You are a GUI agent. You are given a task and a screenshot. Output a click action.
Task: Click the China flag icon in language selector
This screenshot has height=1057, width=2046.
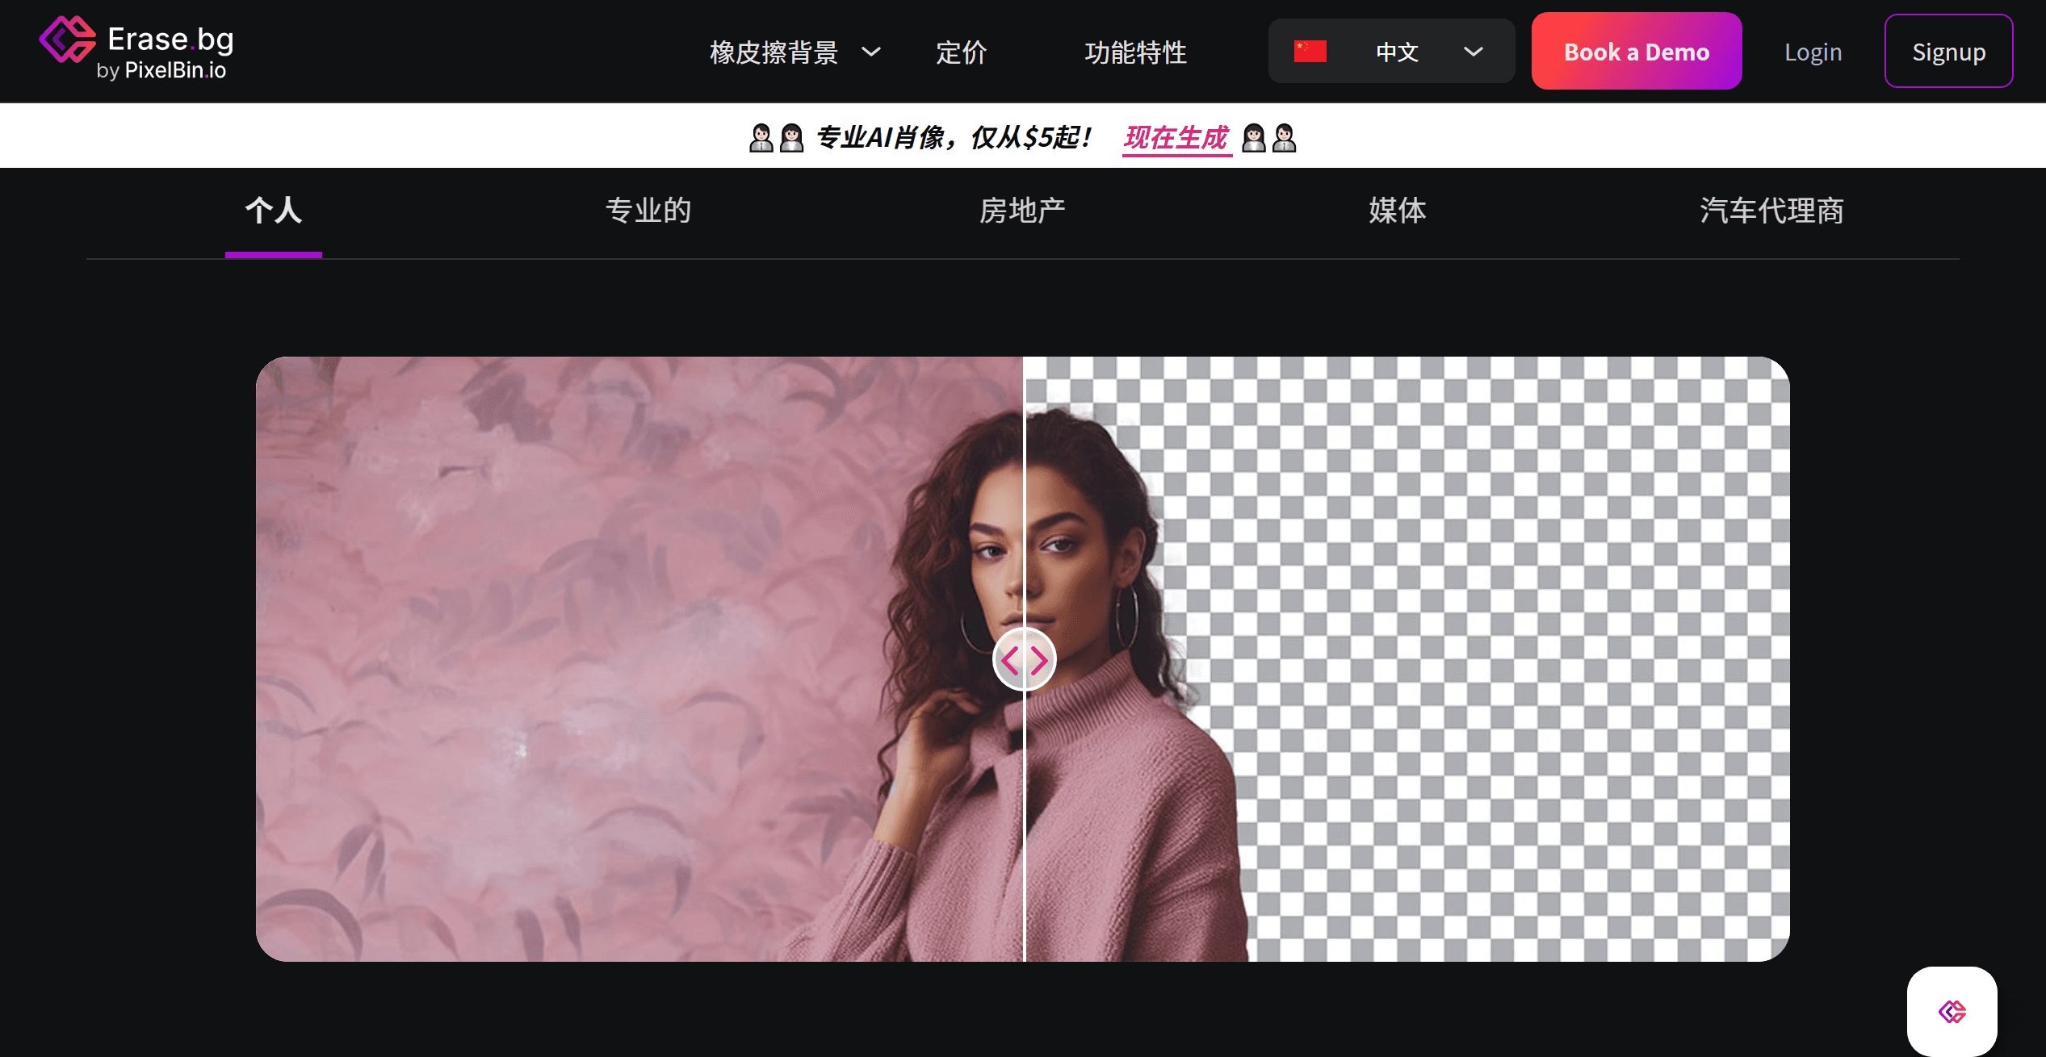[x=1310, y=51]
